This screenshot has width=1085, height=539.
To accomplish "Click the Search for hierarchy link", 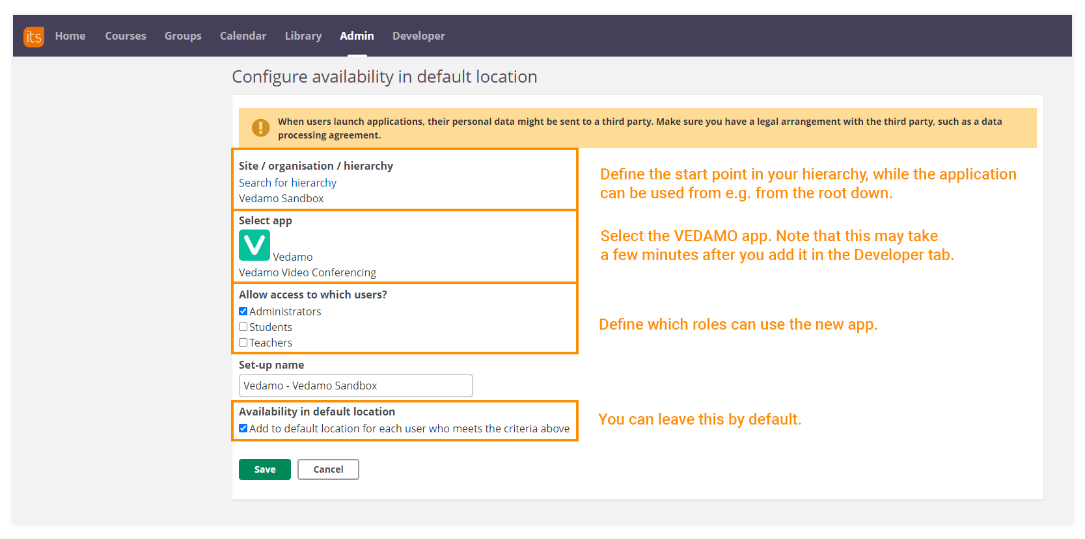I will pyautogui.click(x=288, y=183).
